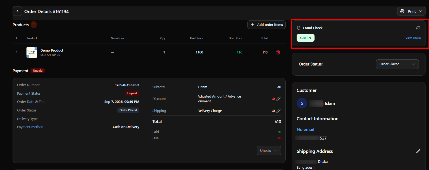Image resolution: width=429 pixels, height=170 pixels.
Task: Delete Demo Product with the trash icon
Action: (x=278, y=52)
